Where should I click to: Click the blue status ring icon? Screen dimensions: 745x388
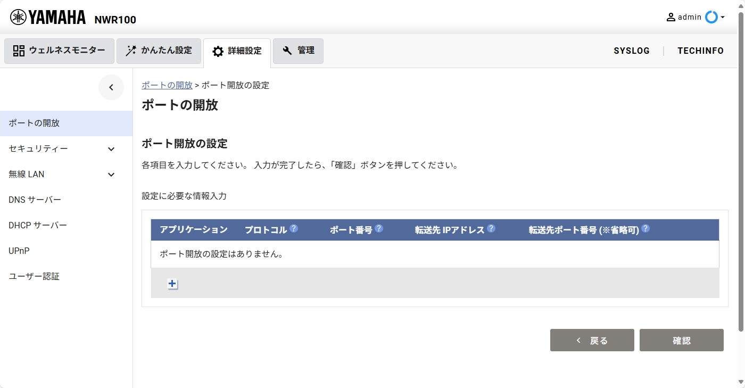711,17
